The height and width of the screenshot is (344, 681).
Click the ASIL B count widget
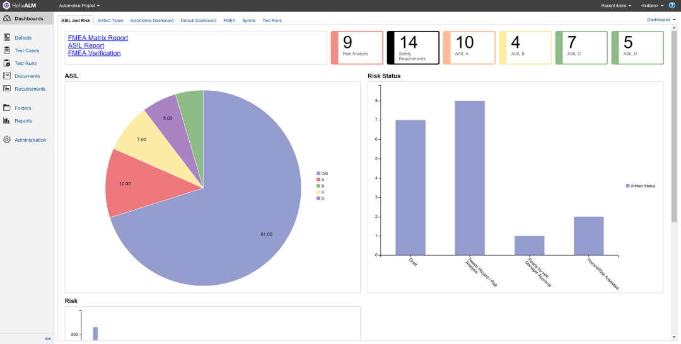pos(525,48)
